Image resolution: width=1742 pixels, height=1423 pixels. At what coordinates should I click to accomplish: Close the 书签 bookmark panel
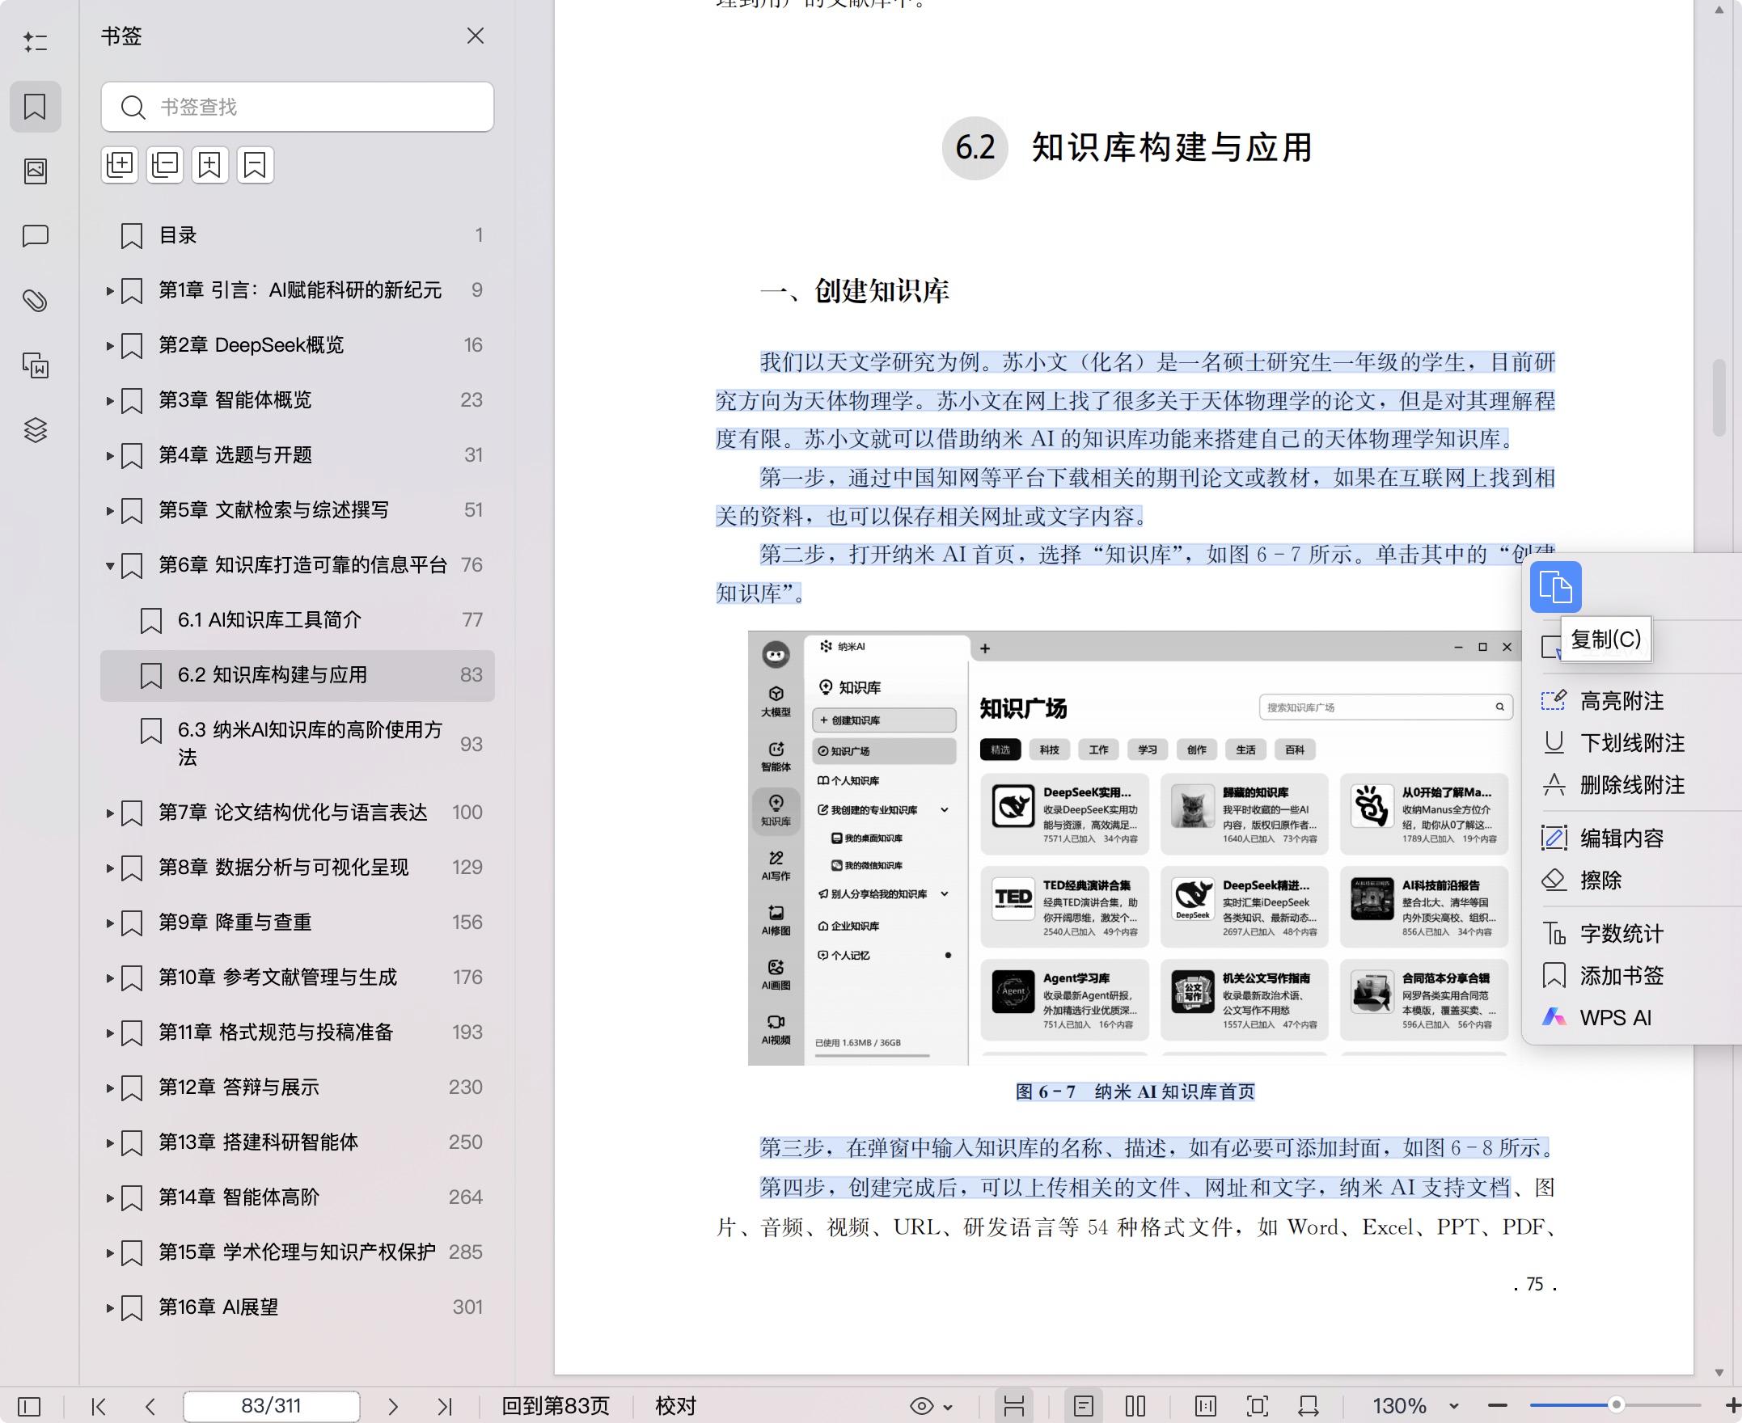coord(476,36)
